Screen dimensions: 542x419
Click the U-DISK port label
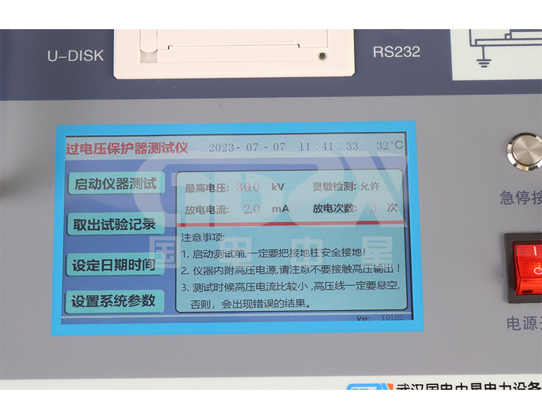75,56
